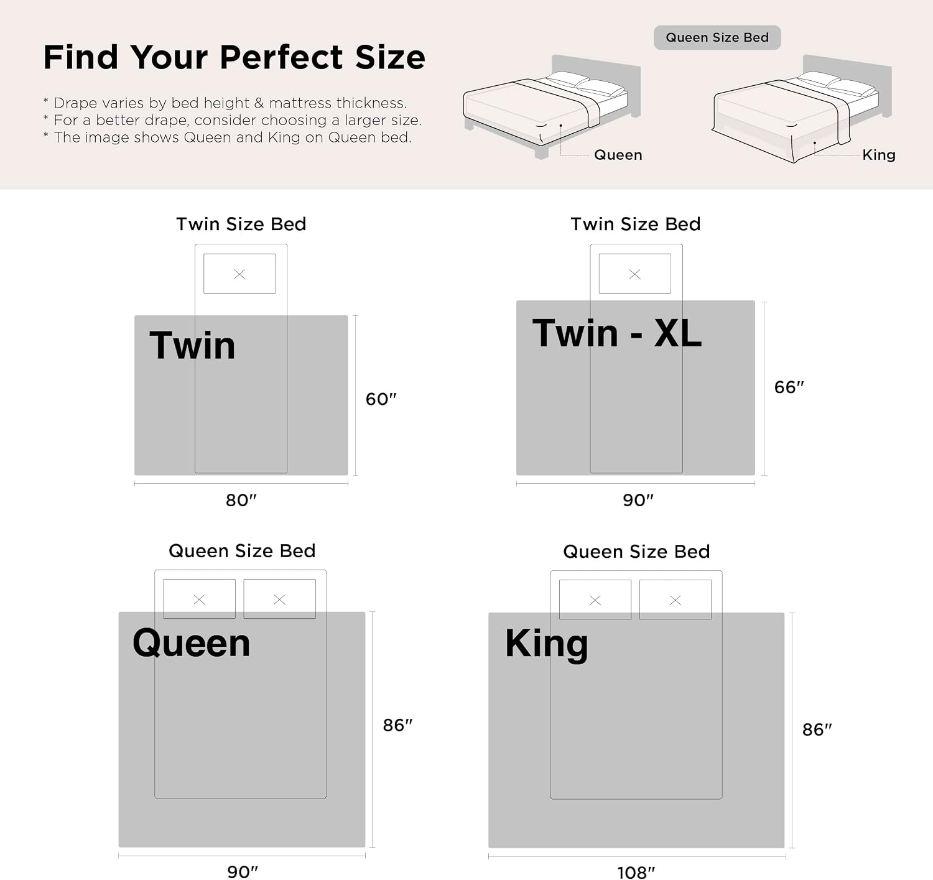Screen dimensions: 933x880
Task: Select the Twin blanket gray area
Action: [241, 396]
